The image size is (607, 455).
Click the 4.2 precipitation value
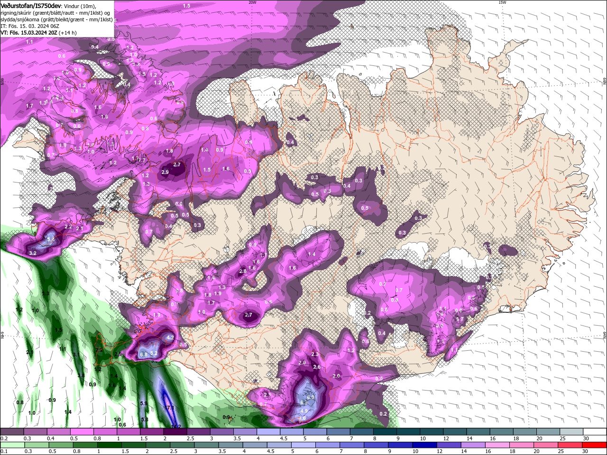coord(171,338)
